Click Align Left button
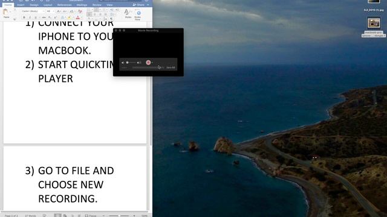 (89, 14)
